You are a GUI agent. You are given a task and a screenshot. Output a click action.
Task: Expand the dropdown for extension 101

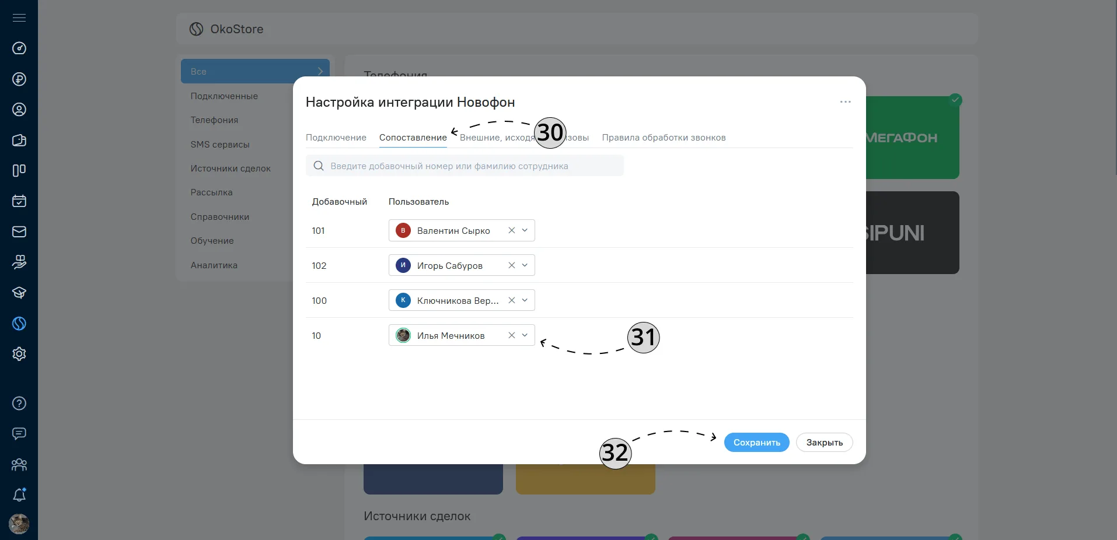coord(525,230)
